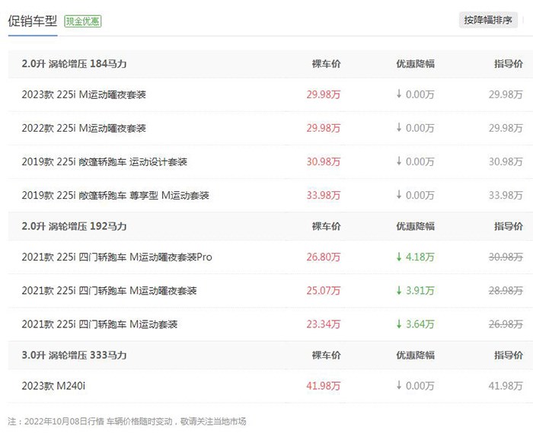The image size is (533, 434).
Task: Click the green down arrow beside 4.18万
Action: [399, 257]
